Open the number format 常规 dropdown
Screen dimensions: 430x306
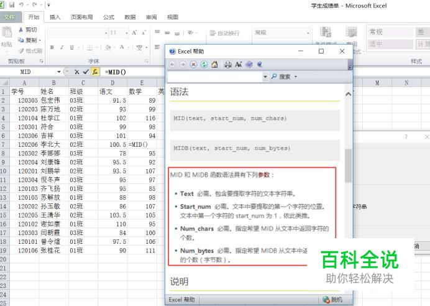308,33
